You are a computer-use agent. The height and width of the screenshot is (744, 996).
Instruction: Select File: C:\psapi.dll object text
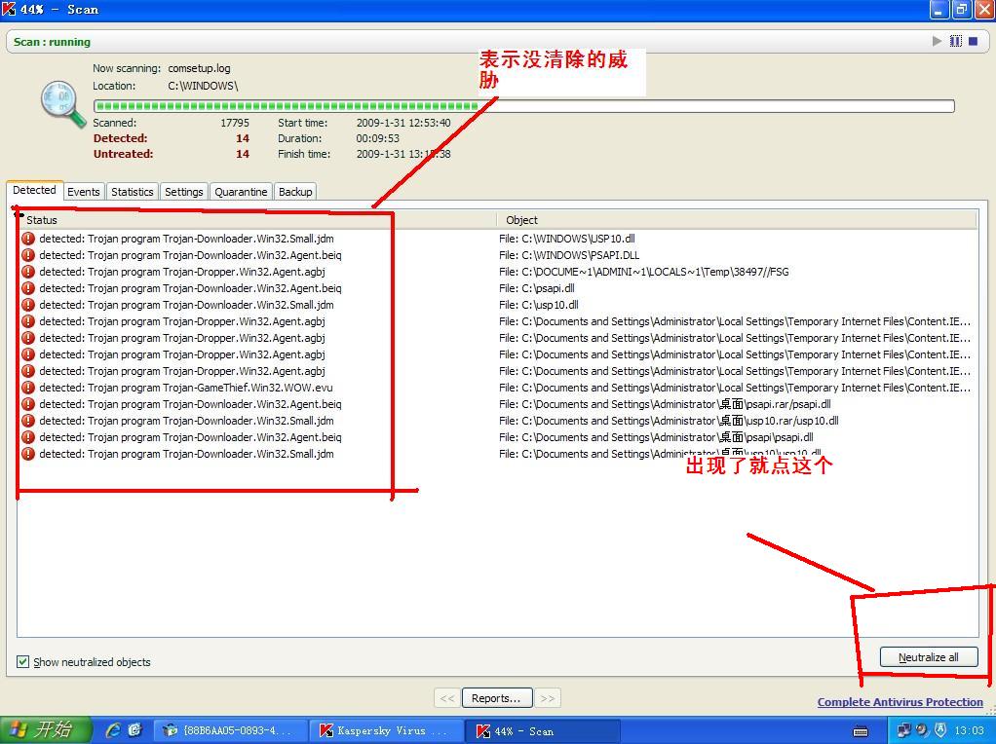[x=537, y=288]
